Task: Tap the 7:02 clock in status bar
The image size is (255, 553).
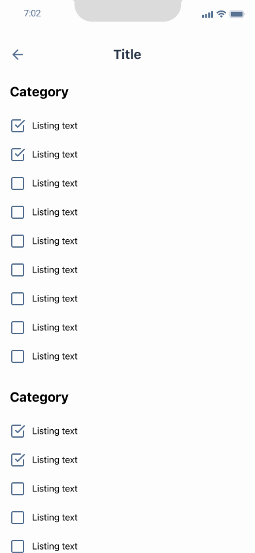Action: click(x=32, y=14)
